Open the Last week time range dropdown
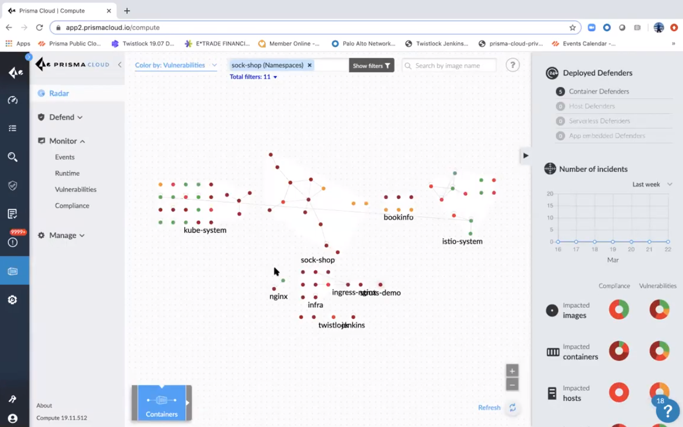Viewport: 683px width, 427px height. pyautogui.click(x=652, y=185)
